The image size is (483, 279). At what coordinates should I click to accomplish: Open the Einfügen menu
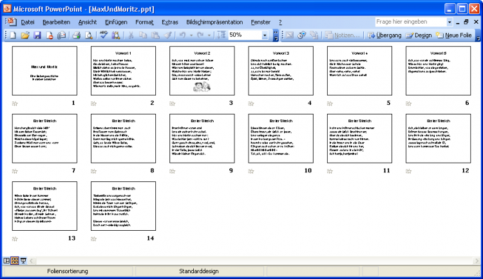pos(115,22)
